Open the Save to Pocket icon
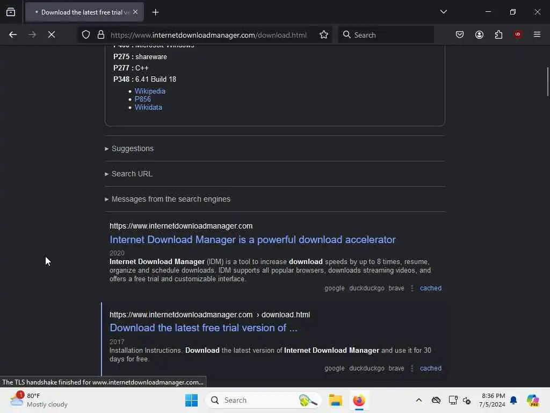 (x=460, y=35)
